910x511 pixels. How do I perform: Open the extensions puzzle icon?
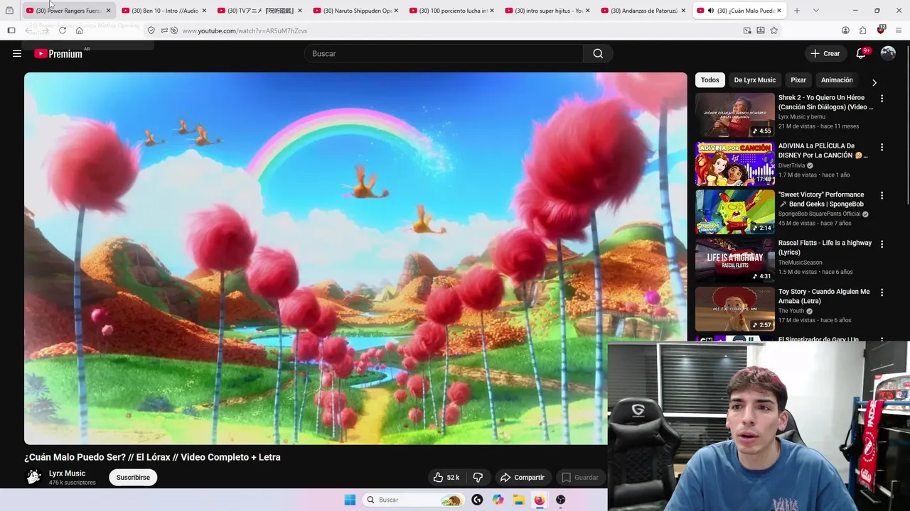[862, 31]
